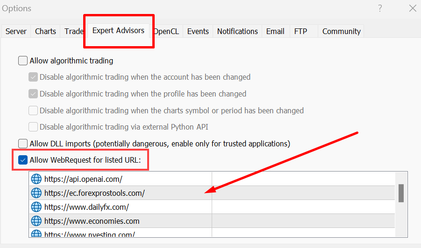Click globe icon next to ec.forexprostools.com
The height and width of the screenshot is (248, 421).
pos(36,193)
